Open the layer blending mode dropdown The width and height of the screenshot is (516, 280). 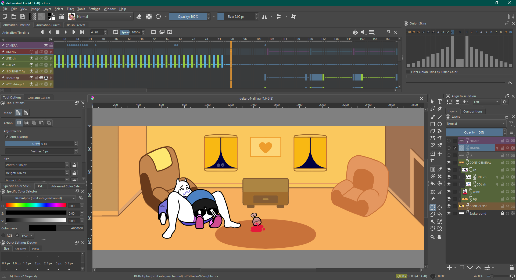click(x=476, y=124)
